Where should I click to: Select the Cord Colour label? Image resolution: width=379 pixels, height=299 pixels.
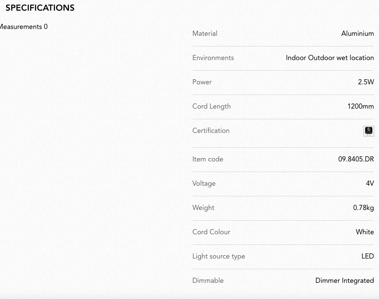[211, 232]
